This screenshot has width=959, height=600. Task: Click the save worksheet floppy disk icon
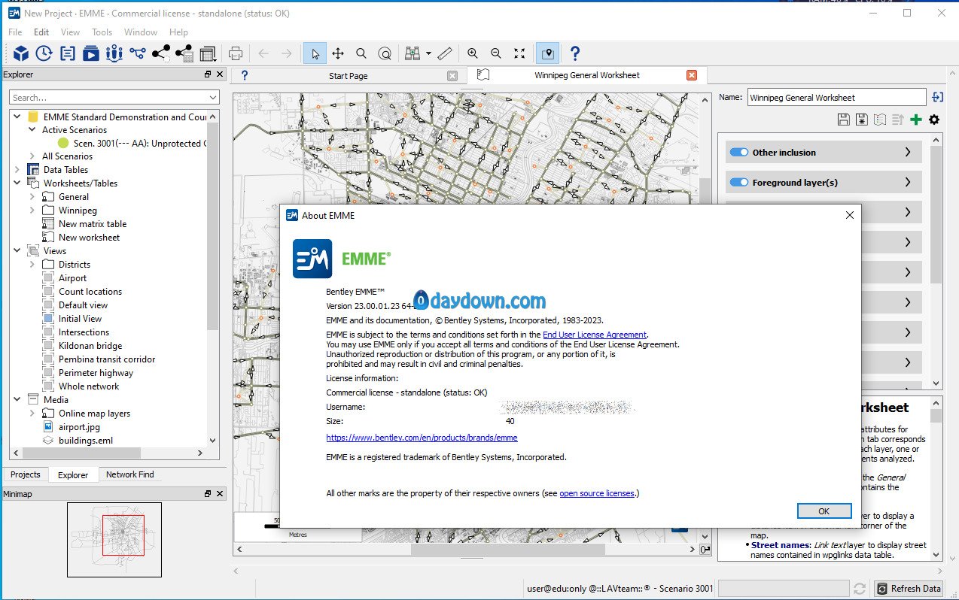tap(843, 120)
